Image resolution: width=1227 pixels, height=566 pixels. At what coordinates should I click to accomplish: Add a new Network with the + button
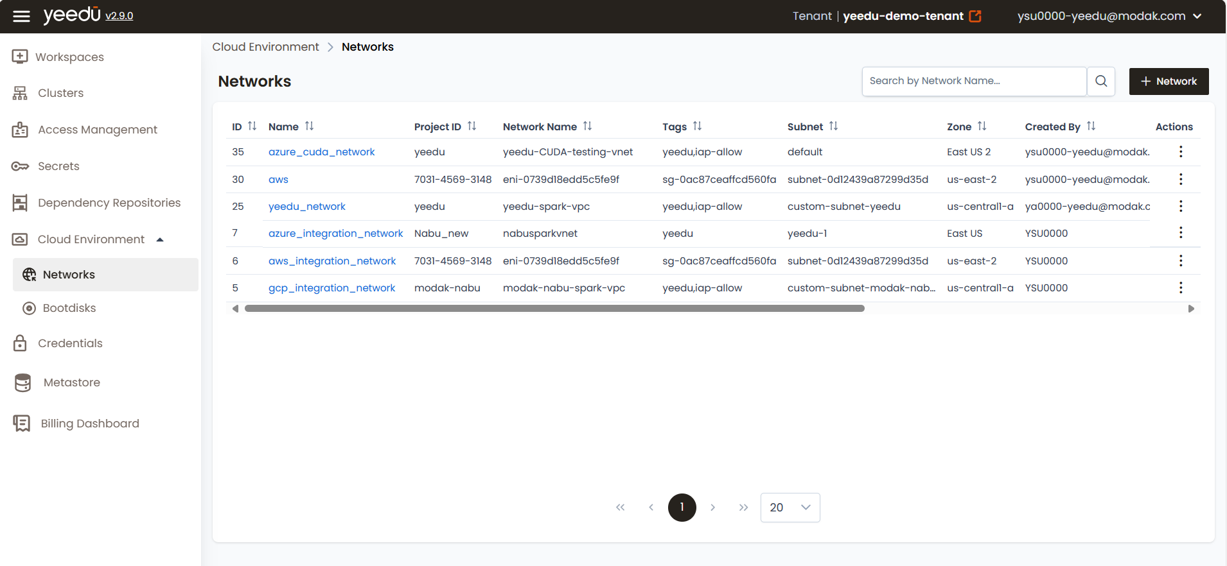click(x=1169, y=81)
